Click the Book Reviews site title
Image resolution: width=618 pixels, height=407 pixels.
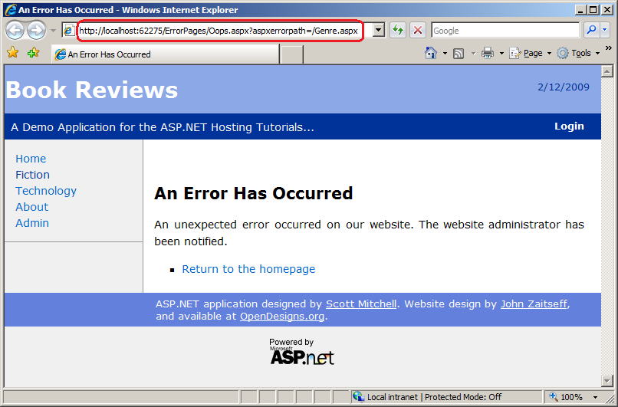(92, 90)
